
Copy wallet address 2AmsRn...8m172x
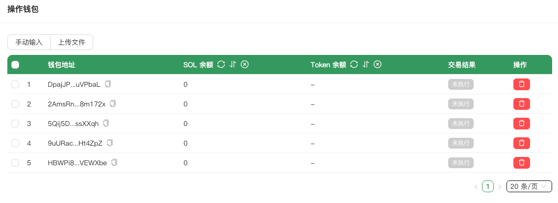click(113, 103)
